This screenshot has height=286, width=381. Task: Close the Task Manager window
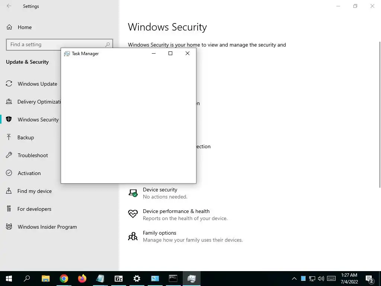point(188,53)
